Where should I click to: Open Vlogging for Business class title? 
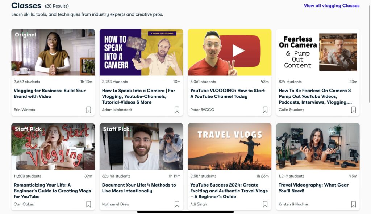[50, 93]
